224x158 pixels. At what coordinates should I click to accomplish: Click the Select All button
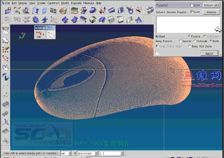click(211, 5)
